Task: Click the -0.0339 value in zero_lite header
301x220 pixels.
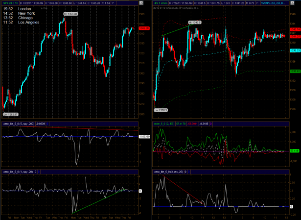Action: click(40, 124)
